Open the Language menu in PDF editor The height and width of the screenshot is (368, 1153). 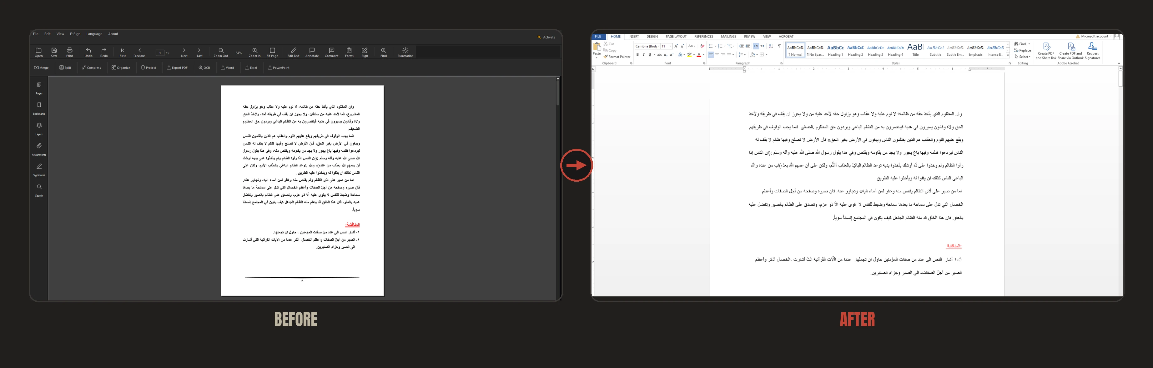tap(94, 34)
